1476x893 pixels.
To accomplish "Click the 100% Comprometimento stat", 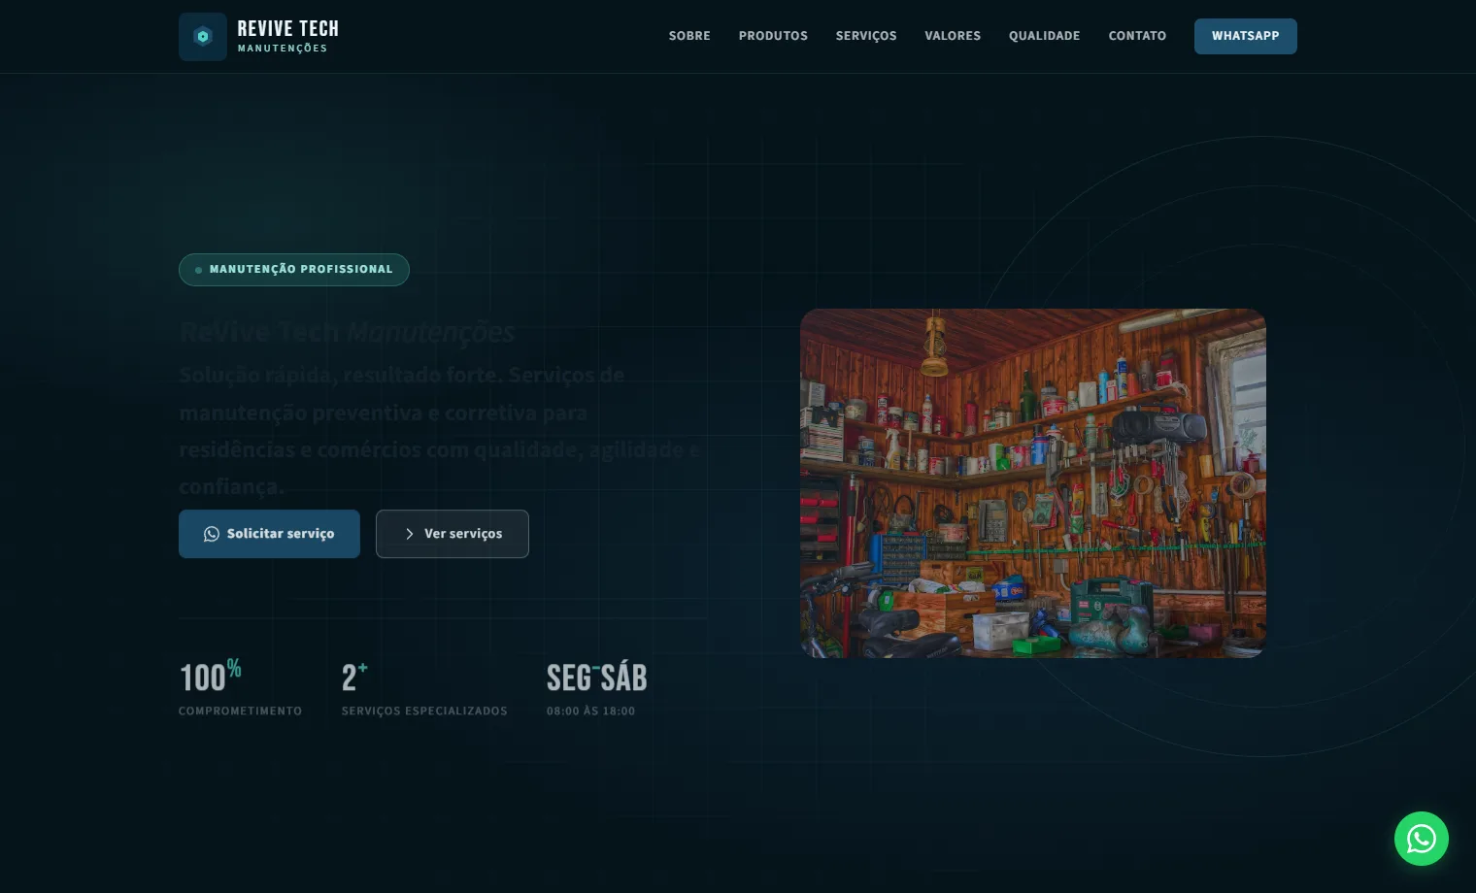I will [240, 690].
